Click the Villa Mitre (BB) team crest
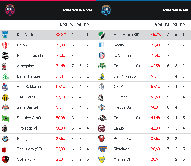The width and height of the screenshot is (191, 166). click(102, 35)
